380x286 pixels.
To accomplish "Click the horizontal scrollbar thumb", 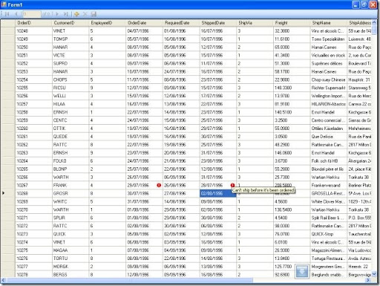I will click(x=130, y=280).
